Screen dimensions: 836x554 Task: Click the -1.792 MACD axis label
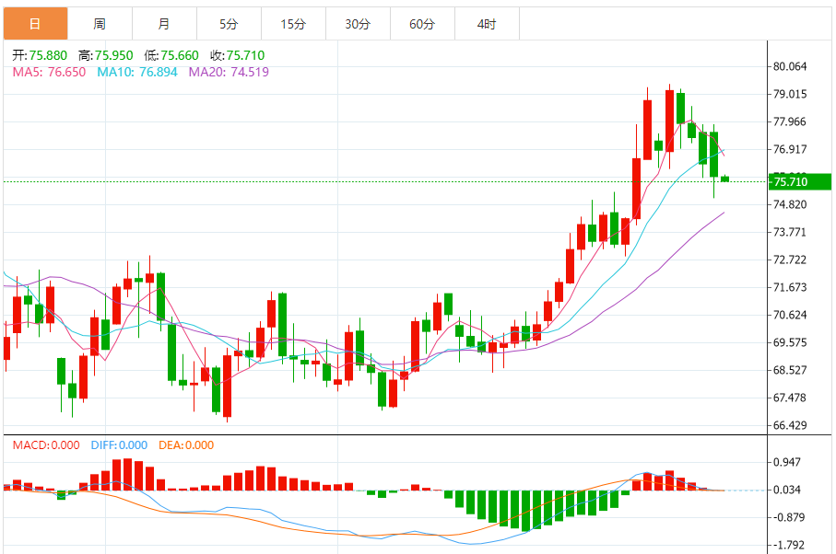pos(787,545)
